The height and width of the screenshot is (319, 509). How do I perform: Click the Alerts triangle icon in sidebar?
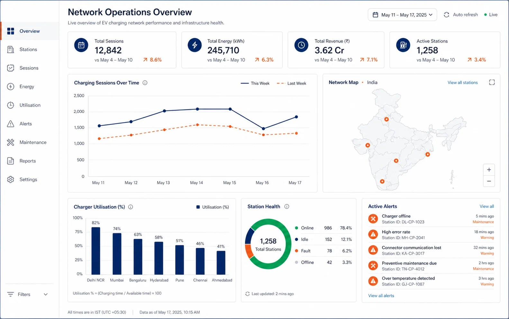click(x=11, y=124)
